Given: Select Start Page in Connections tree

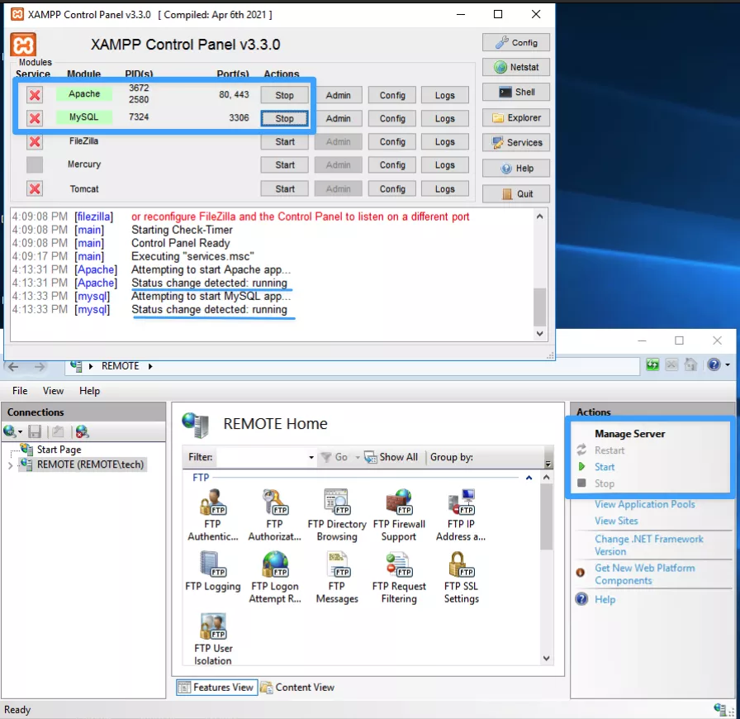Looking at the screenshot, I should (59, 450).
